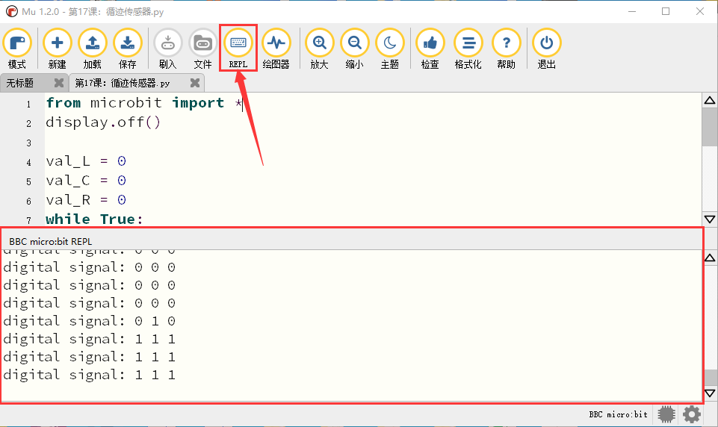Toggle the 绘图器 plotter
This screenshot has height=427, width=718.
pyautogui.click(x=276, y=49)
